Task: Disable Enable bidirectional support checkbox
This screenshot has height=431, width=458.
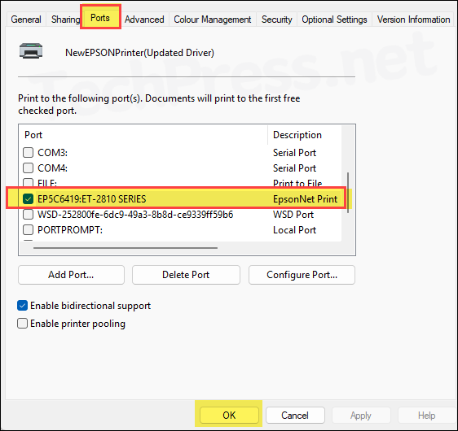Action: pos(23,306)
